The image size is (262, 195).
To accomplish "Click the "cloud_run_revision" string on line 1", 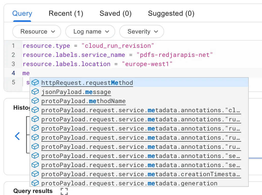I will pyautogui.click(x=118, y=46).
